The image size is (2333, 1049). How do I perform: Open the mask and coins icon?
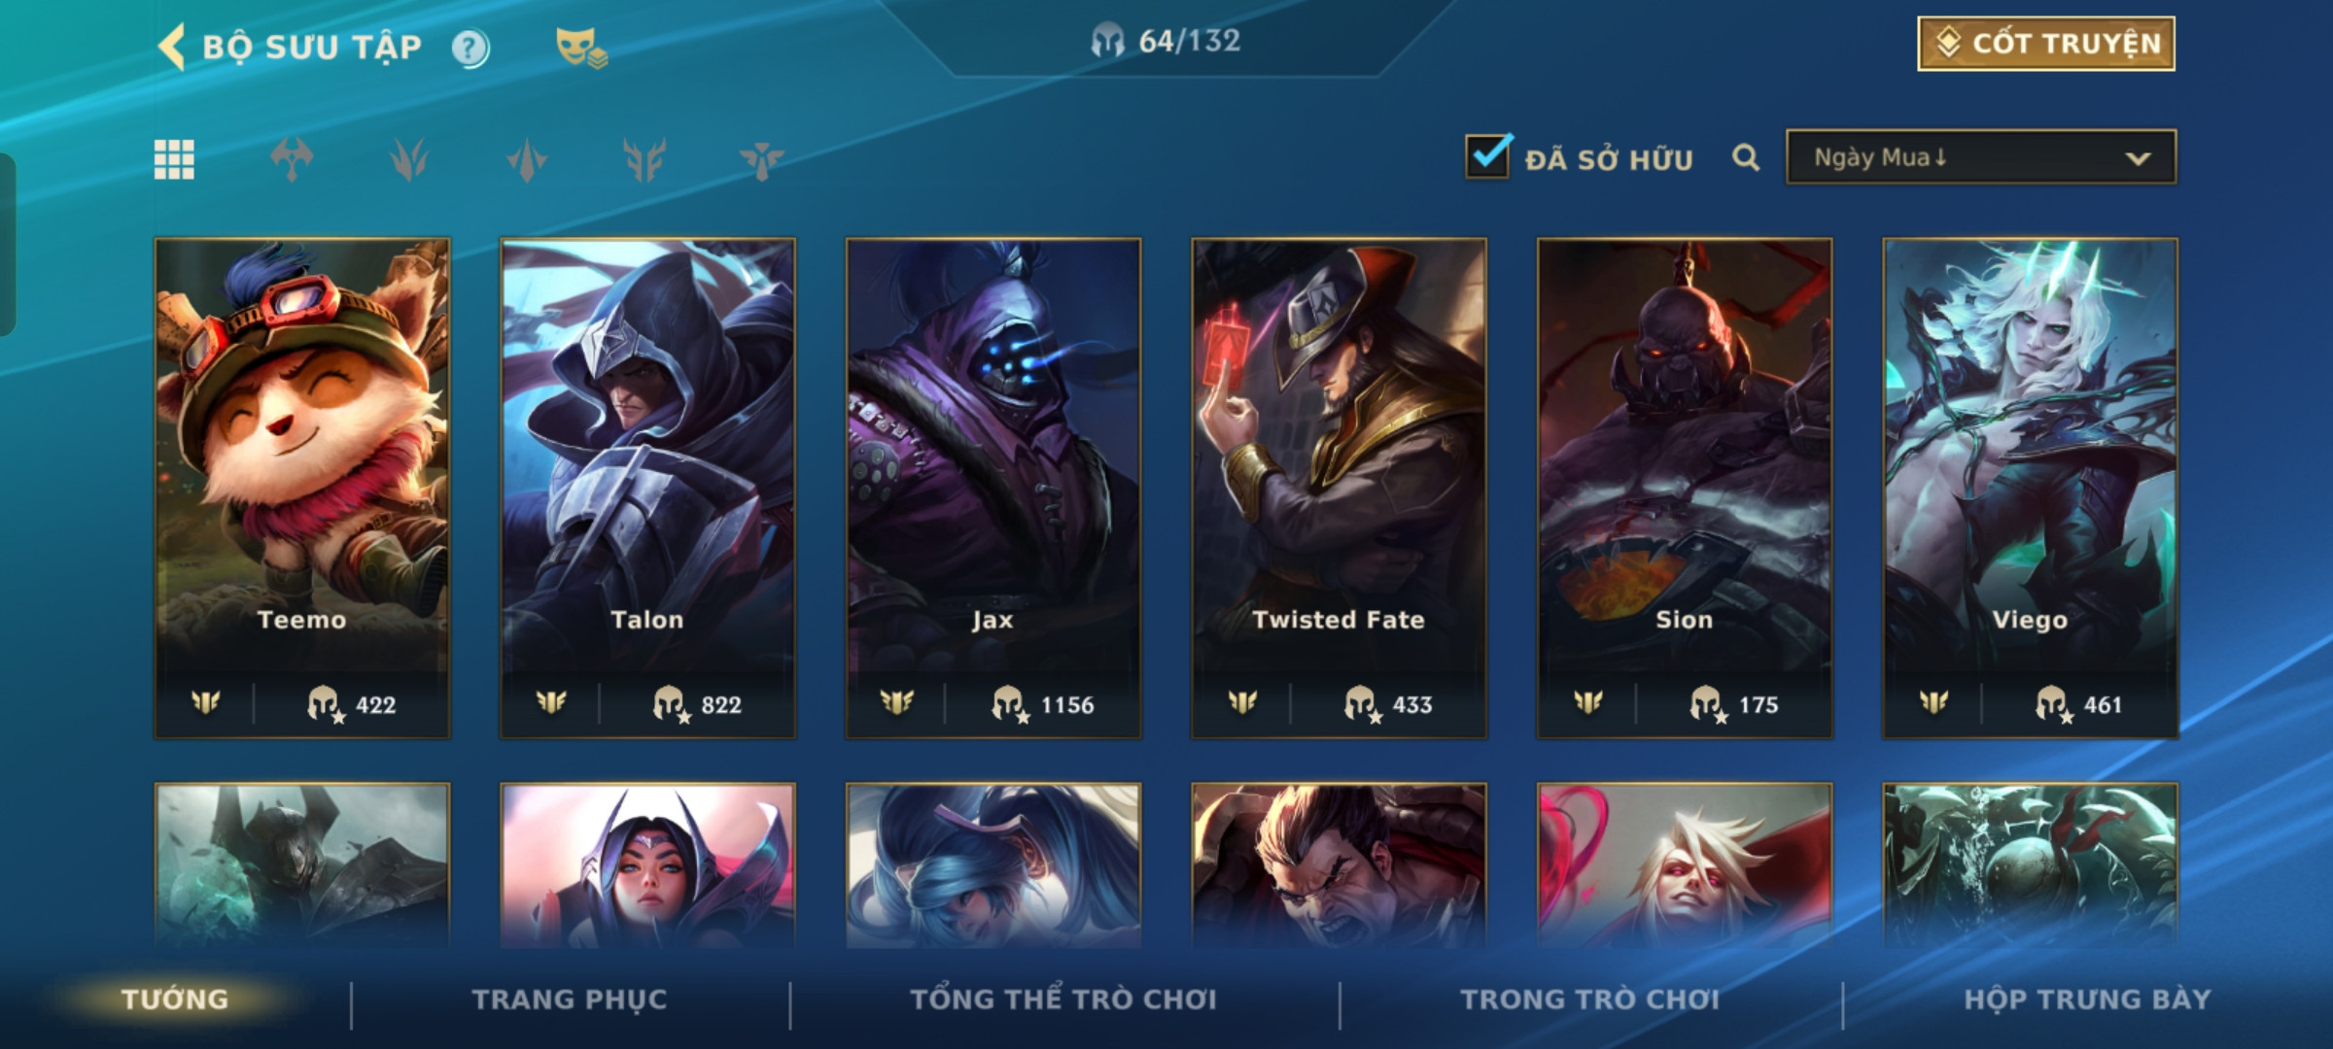click(581, 48)
